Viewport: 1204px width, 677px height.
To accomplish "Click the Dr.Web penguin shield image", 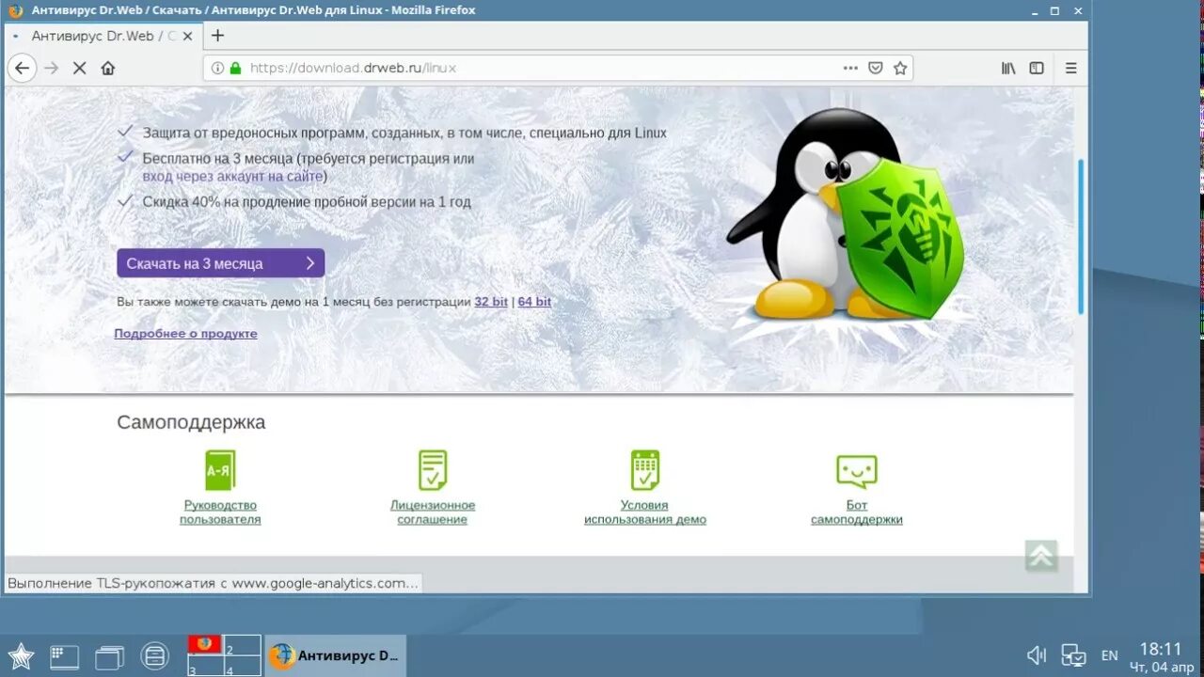I will click(847, 216).
